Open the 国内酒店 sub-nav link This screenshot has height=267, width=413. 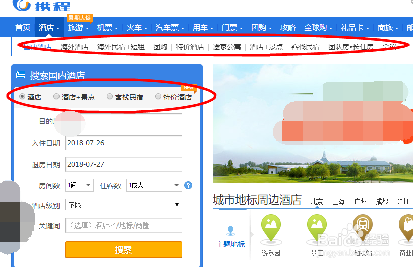pyautogui.click(x=38, y=47)
